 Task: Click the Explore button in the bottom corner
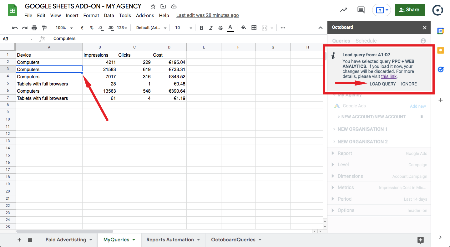(x=421, y=240)
